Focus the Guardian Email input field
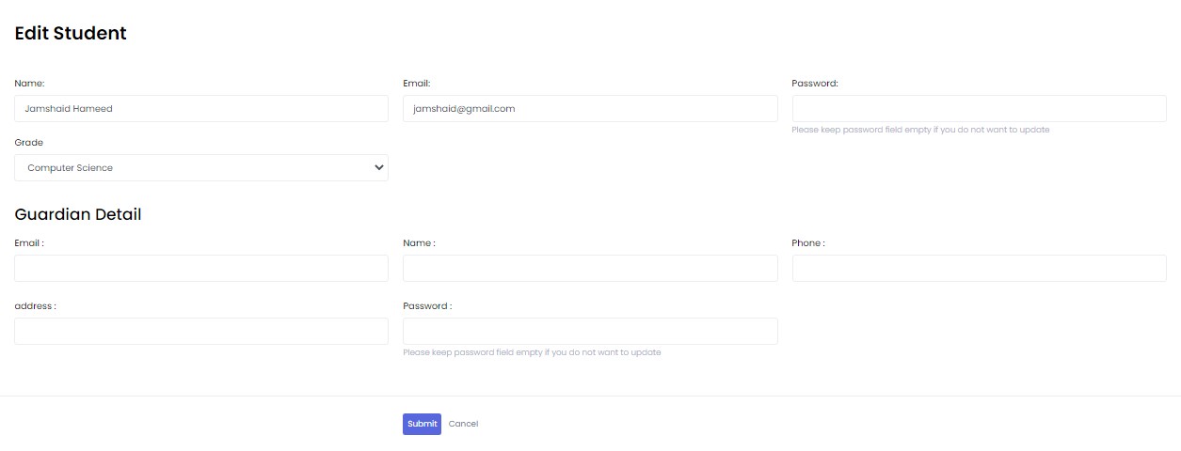This screenshot has width=1181, height=451. coord(201,269)
